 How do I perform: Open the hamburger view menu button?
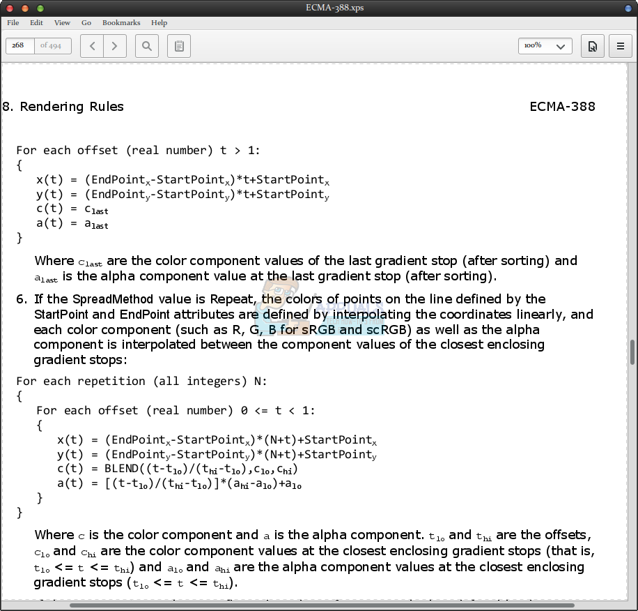[621, 46]
